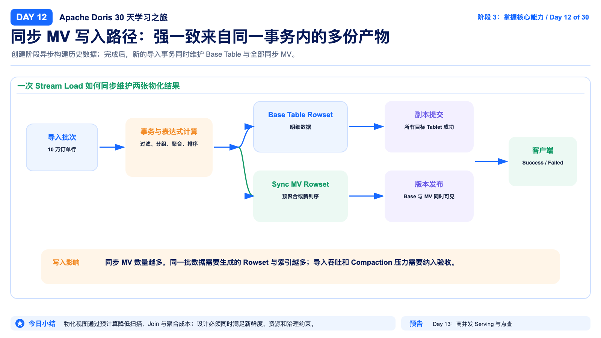Viewport: 601px width, 338px height.
Task: Click the 预聚合或新列序 label
Action: (300, 196)
